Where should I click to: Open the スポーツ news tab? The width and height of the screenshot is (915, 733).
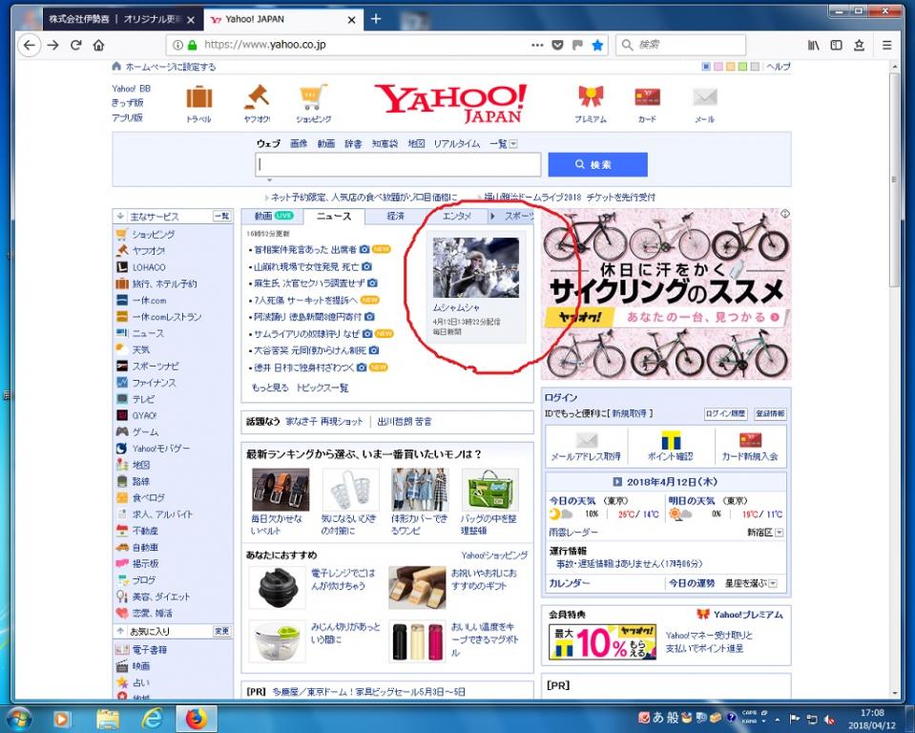tap(518, 216)
